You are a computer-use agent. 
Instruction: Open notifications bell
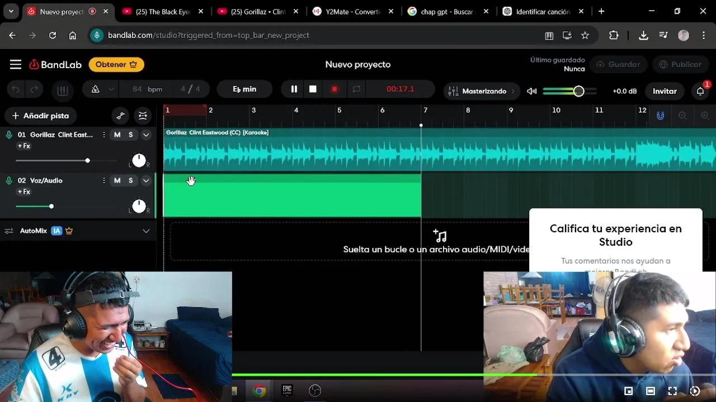700,91
